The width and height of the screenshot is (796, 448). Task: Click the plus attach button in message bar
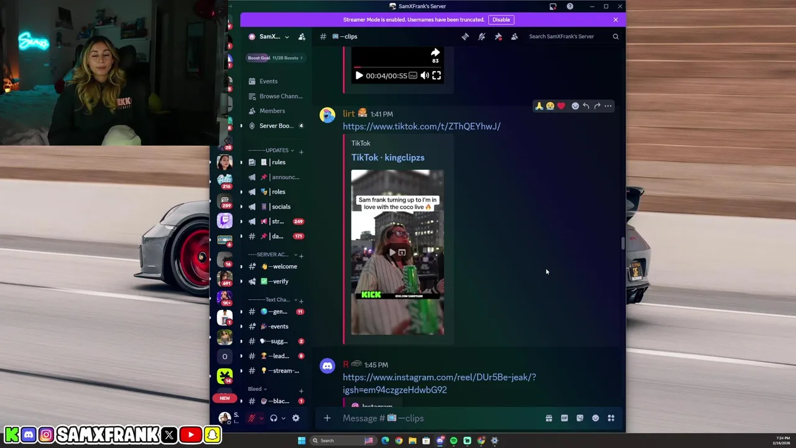click(x=327, y=418)
